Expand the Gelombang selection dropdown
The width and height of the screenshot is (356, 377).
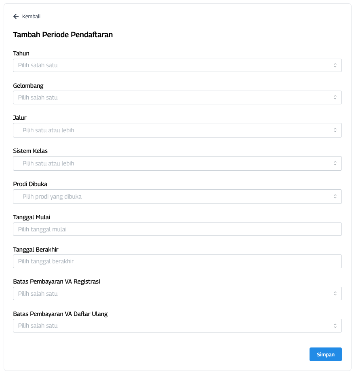point(174,97)
